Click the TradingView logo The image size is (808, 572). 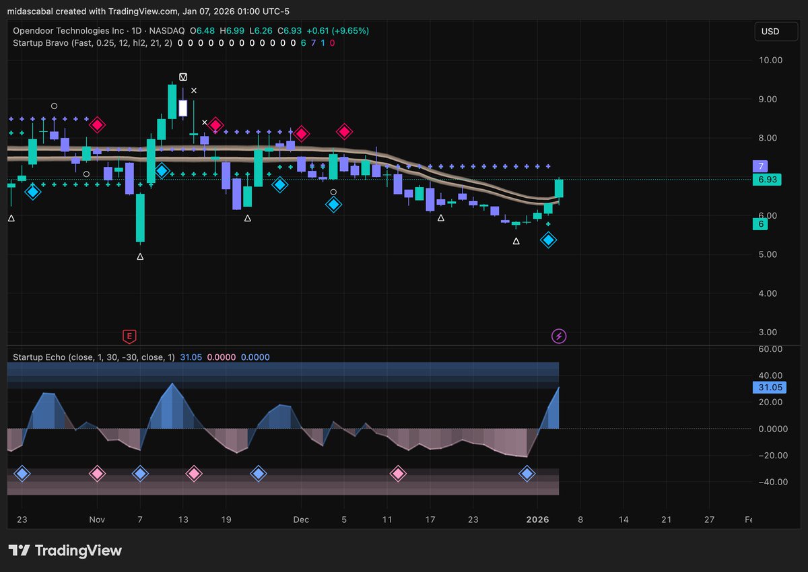pos(65,550)
